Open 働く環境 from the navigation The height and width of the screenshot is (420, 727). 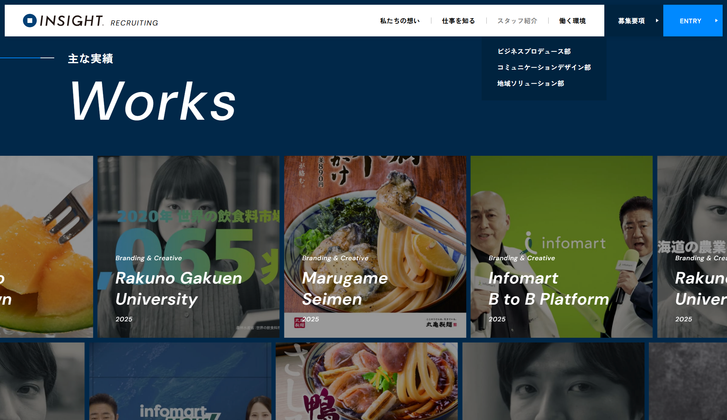(x=573, y=21)
